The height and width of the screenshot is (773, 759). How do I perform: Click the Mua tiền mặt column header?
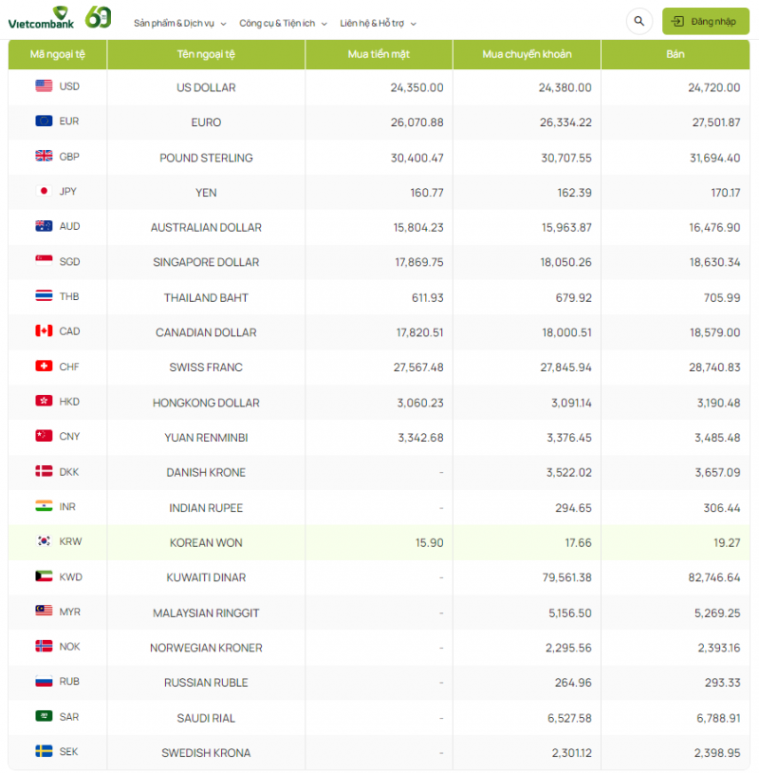click(x=379, y=54)
